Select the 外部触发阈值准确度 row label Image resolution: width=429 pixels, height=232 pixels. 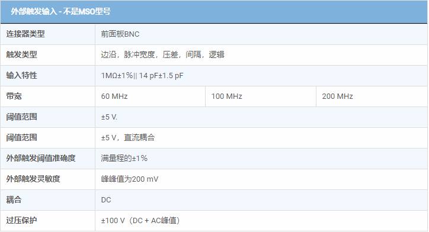click(x=41, y=158)
